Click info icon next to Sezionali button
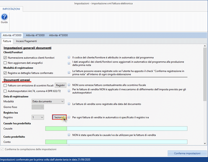The width and height of the screenshot is (208, 162). click(69, 117)
